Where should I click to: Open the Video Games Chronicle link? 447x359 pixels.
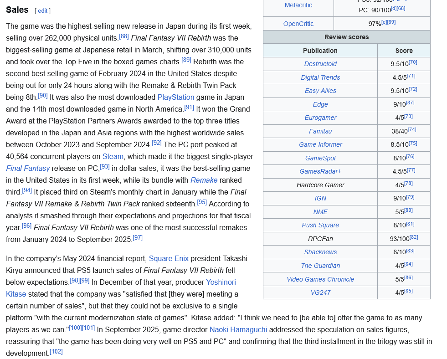(x=320, y=279)
